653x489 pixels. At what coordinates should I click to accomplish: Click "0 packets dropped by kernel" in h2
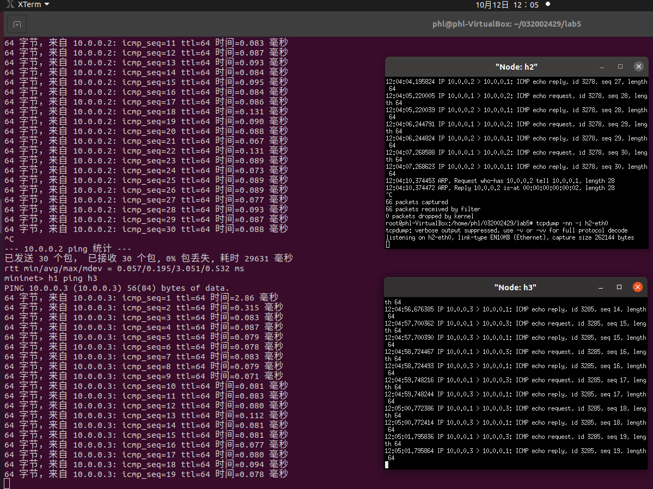point(430,216)
